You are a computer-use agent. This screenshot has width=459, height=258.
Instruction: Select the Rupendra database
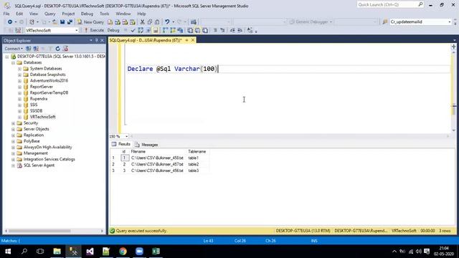[x=39, y=99]
